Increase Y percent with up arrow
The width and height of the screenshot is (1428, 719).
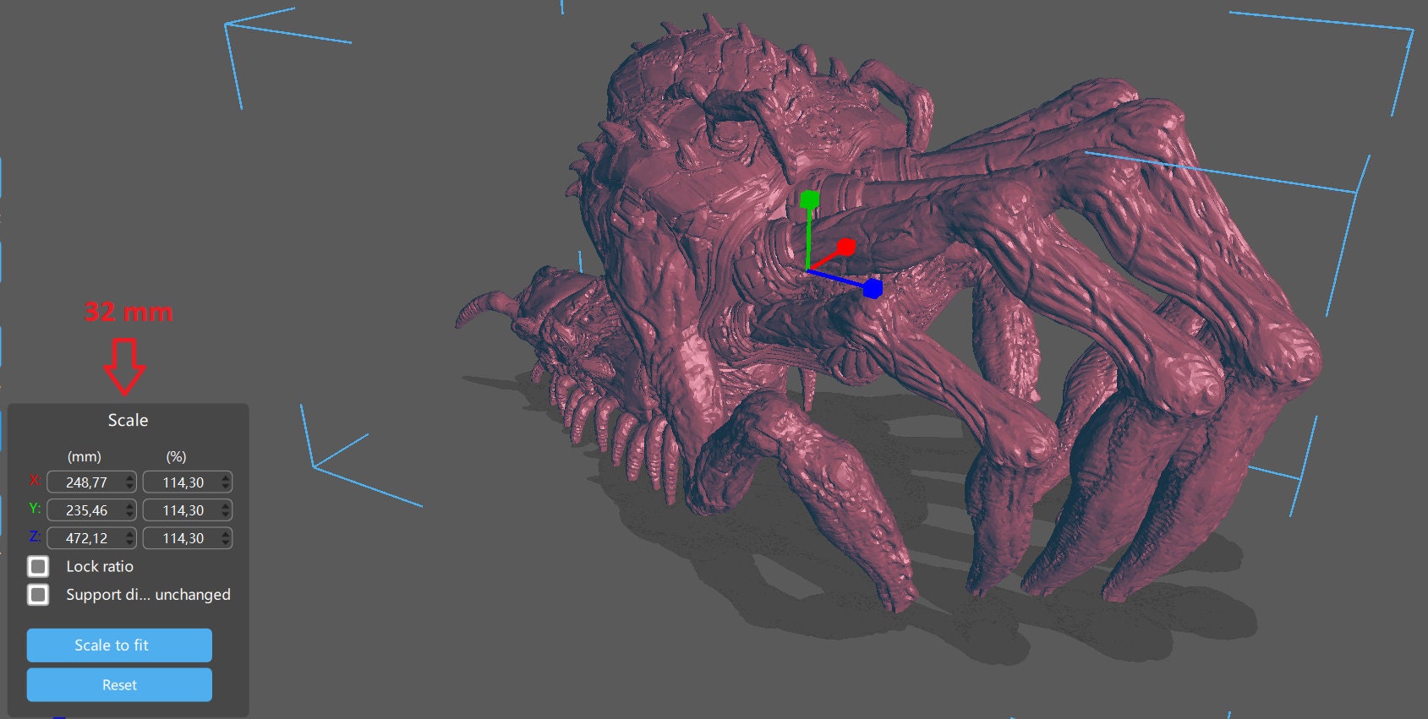point(226,506)
